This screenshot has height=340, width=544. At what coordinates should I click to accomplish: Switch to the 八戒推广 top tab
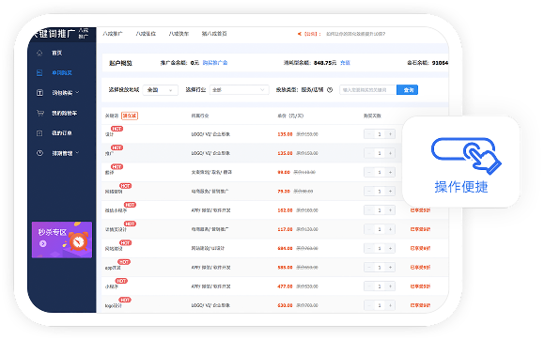point(113,34)
